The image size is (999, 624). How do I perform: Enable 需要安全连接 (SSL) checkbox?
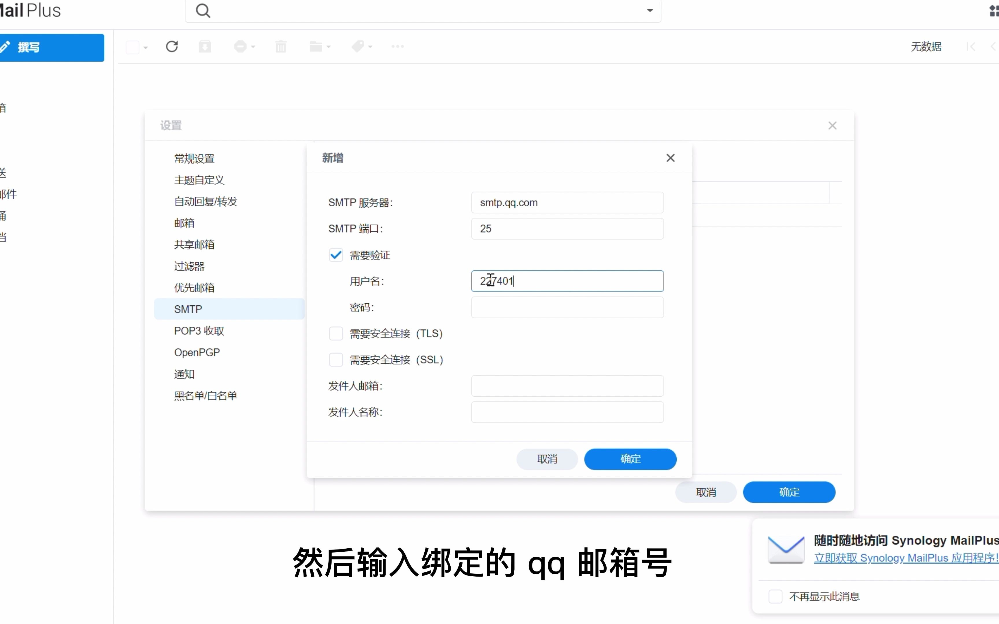click(336, 359)
